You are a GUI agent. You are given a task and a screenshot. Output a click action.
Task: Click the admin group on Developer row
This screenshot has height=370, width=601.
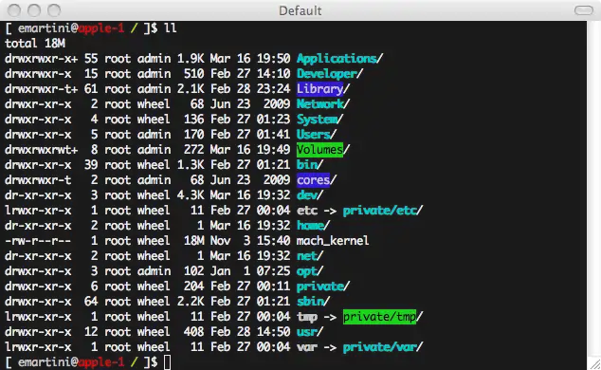(155, 74)
